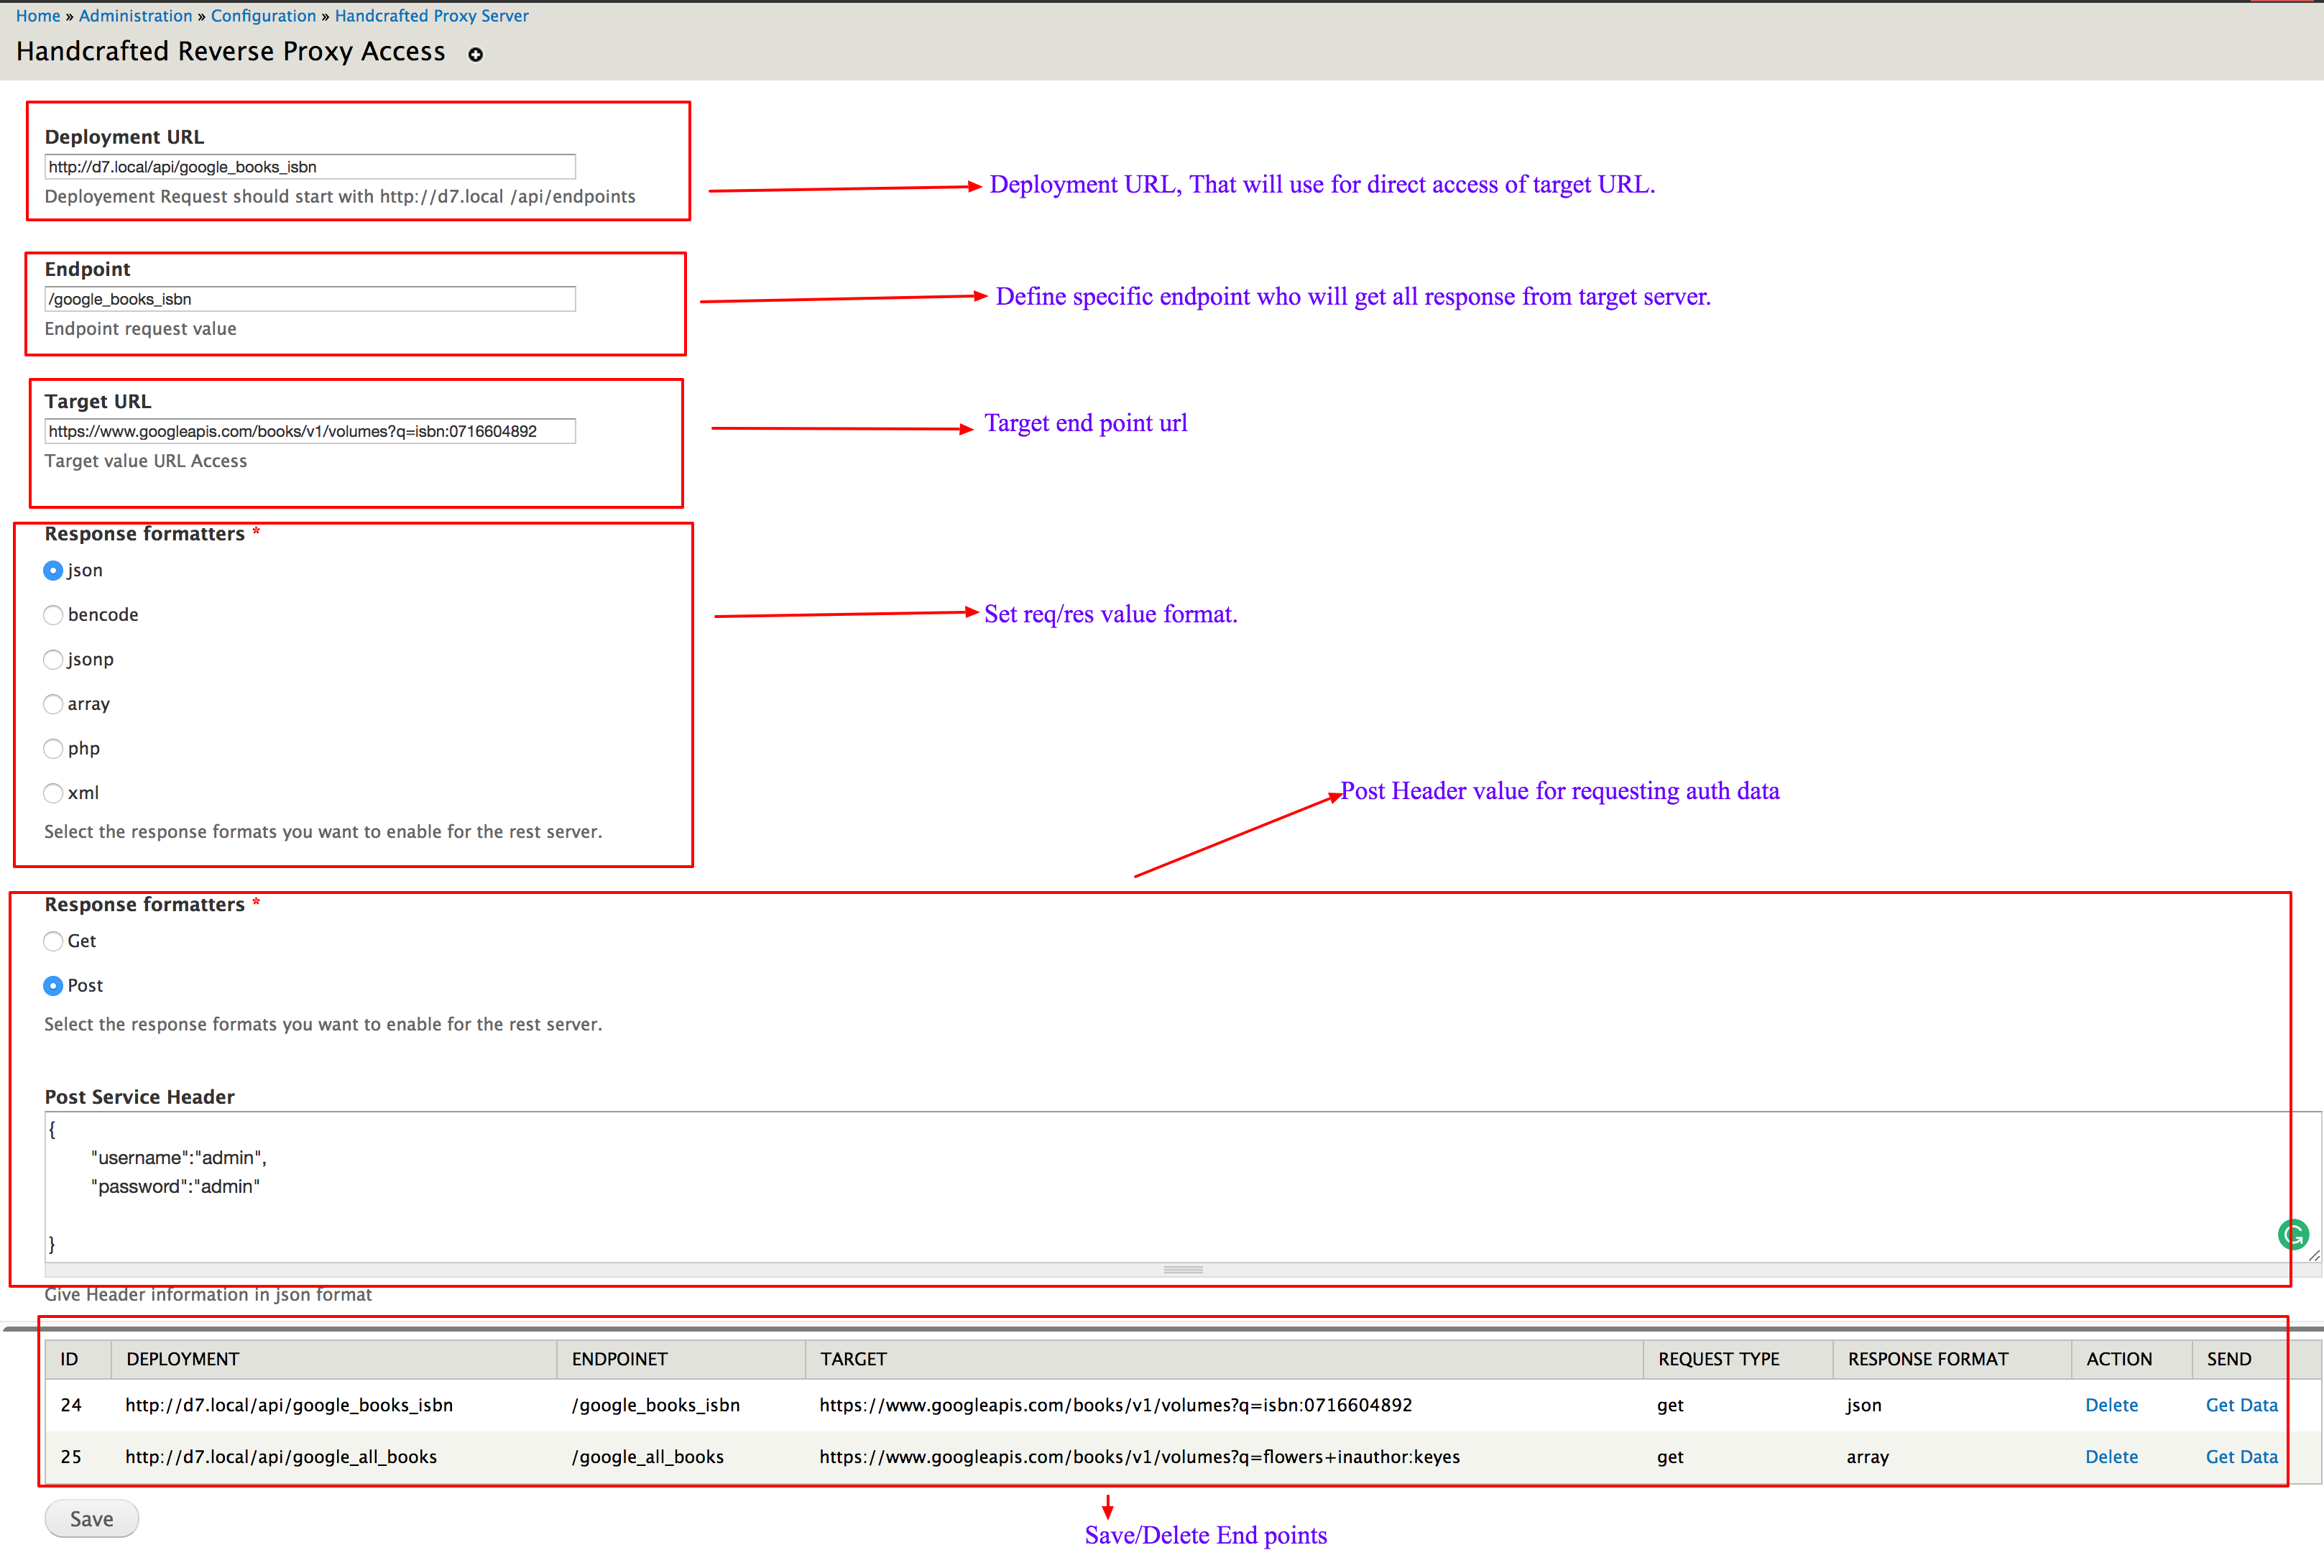The image size is (2324, 1568).
Task: Click the Handcrafted Reverse Proxy Access title
Action: [230, 51]
